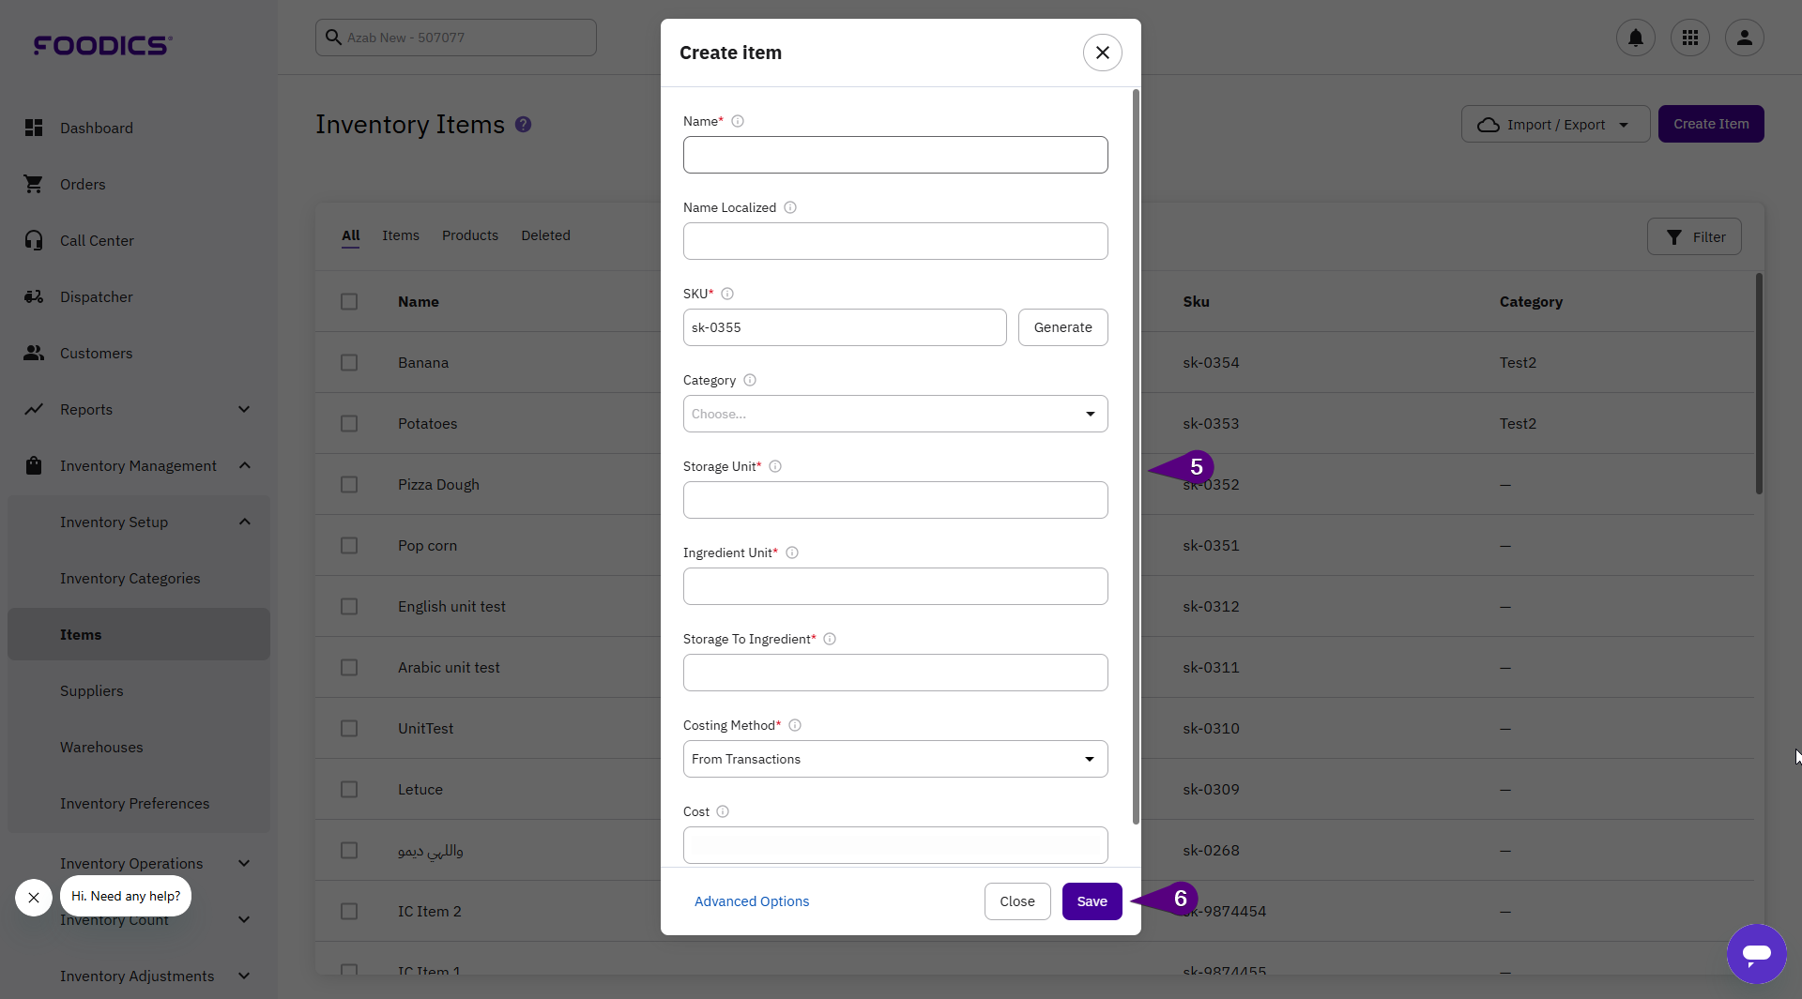This screenshot has width=1802, height=999.
Task: Open the apps grid icon
Action: (x=1689, y=38)
